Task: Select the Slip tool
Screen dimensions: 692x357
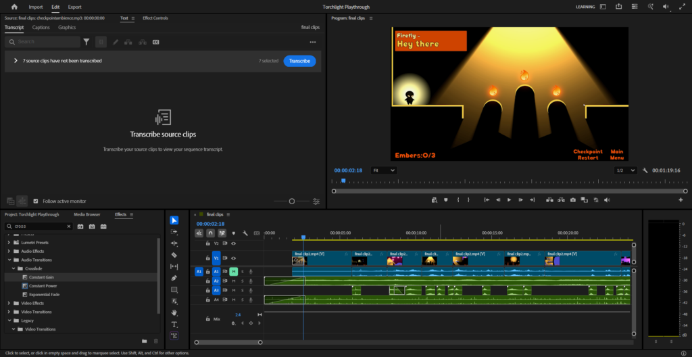Action: [x=174, y=266]
